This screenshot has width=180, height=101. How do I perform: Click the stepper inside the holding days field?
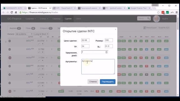[106, 52]
